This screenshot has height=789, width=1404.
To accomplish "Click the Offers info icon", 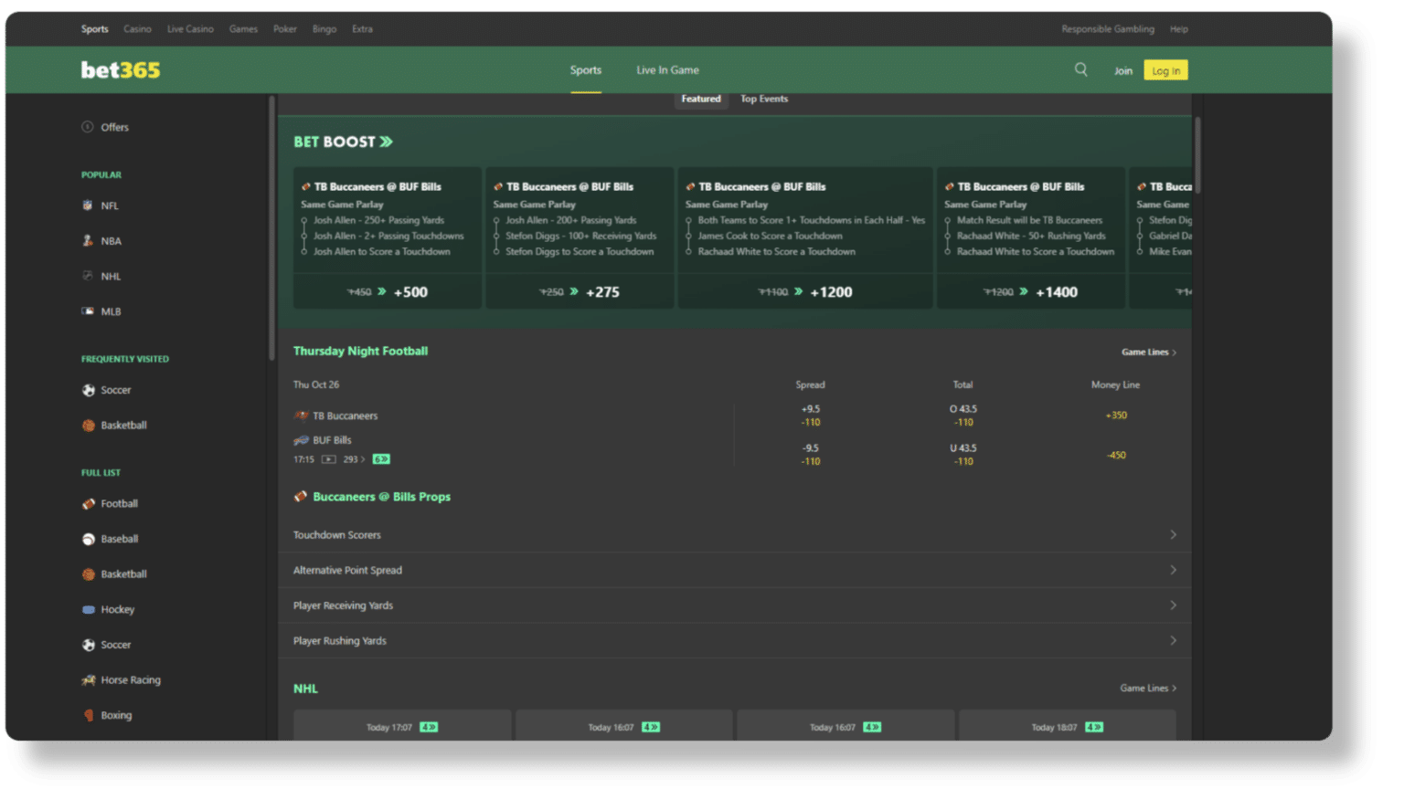I will coord(87,127).
